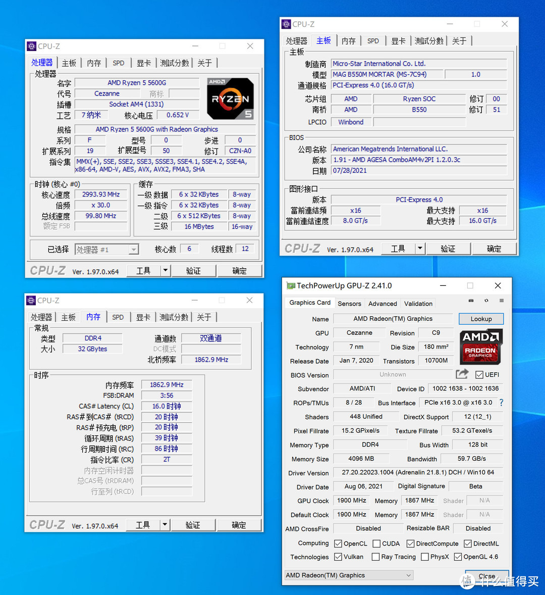545x595 pixels.
Task: Open the Validation tab in GPU-Z
Action: 418,304
